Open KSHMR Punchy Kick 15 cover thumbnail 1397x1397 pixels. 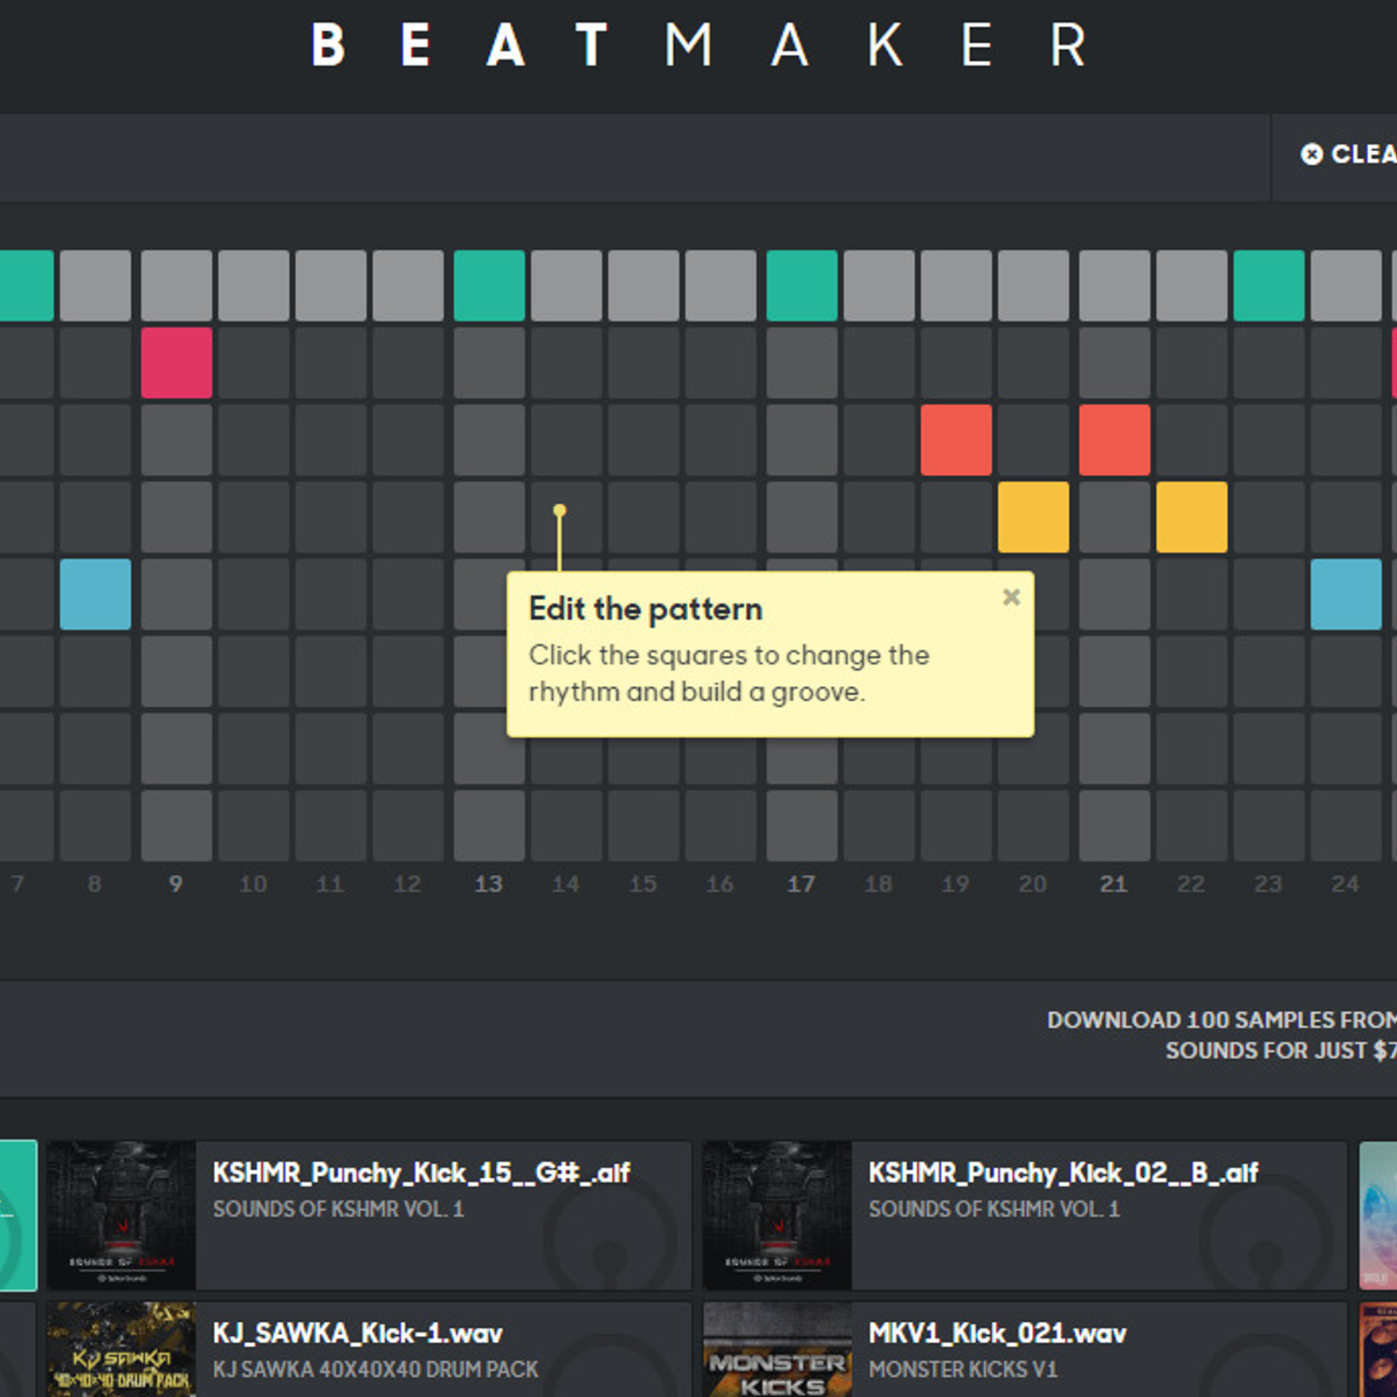pyautogui.click(x=121, y=1215)
